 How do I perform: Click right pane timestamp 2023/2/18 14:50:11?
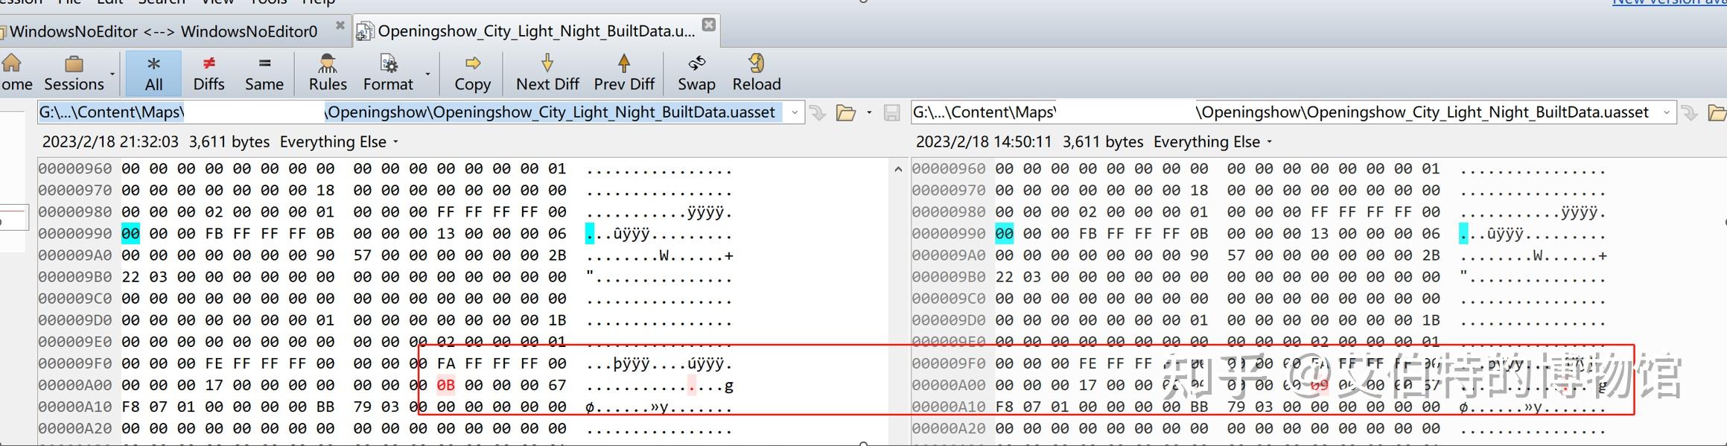[985, 141]
